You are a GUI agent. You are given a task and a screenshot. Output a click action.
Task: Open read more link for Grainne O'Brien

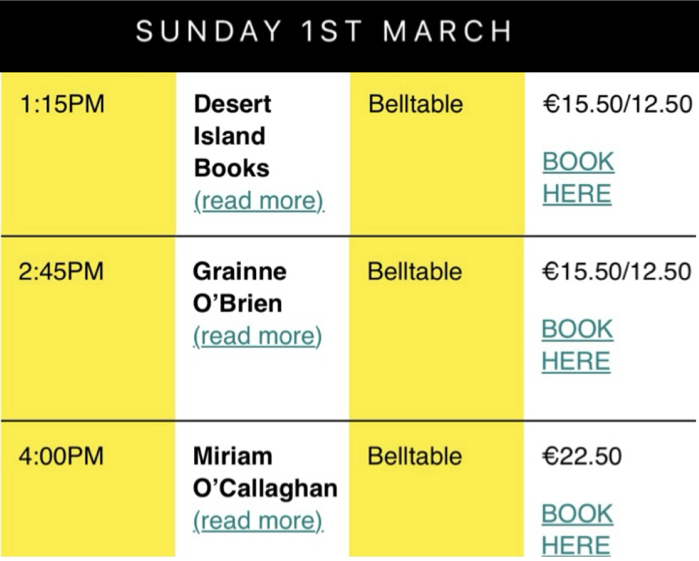click(x=257, y=336)
